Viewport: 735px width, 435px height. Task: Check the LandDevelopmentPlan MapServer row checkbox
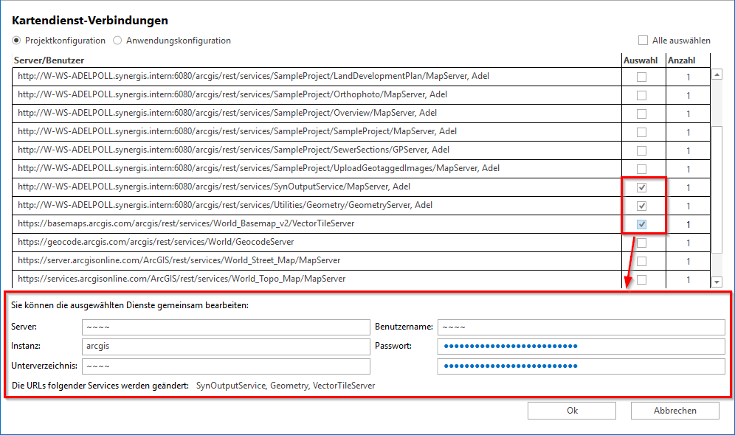[x=641, y=77]
